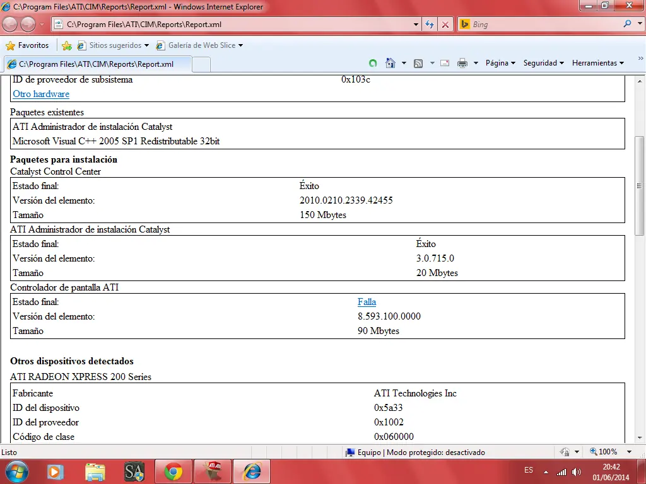Click the Paquetes para instalación heading
The height and width of the screenshot is (484, 646).
[64, 159]
